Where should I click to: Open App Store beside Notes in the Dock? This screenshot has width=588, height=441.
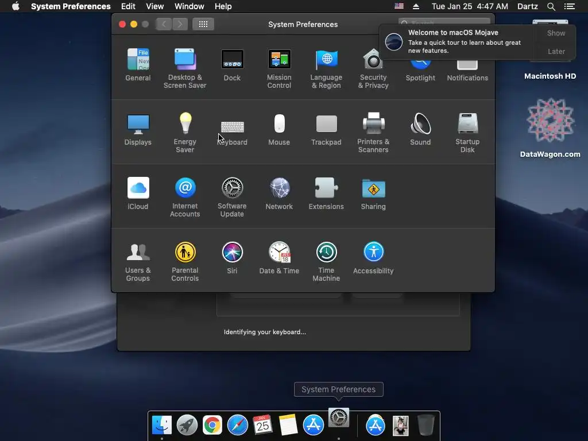314,425
